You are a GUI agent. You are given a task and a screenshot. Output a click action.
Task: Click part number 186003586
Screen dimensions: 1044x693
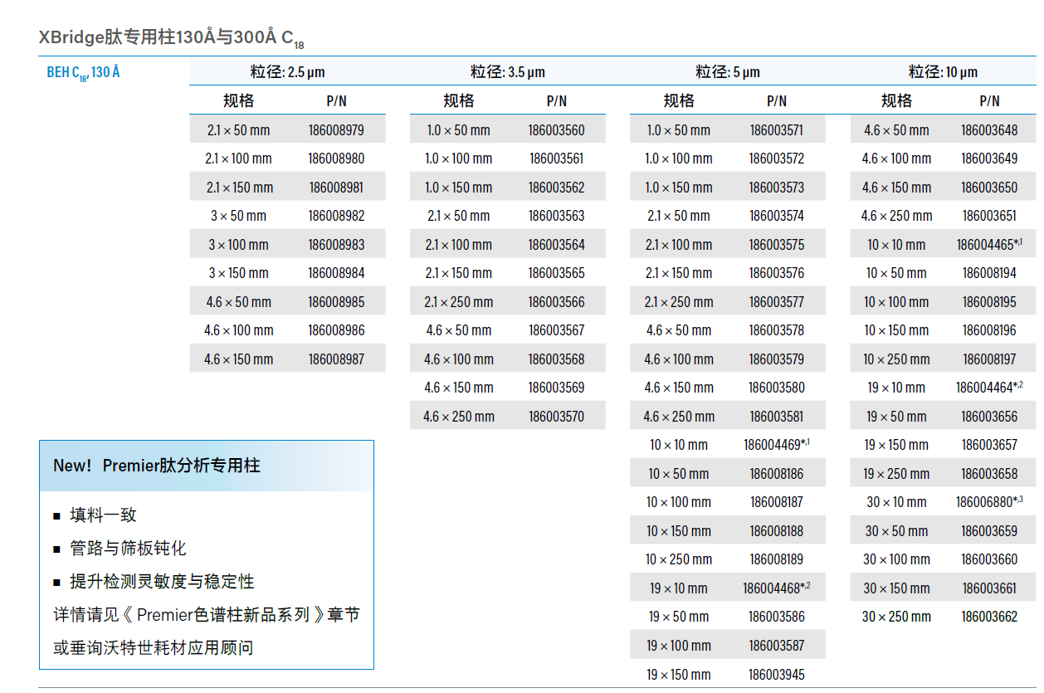click(x=777, y=617)
